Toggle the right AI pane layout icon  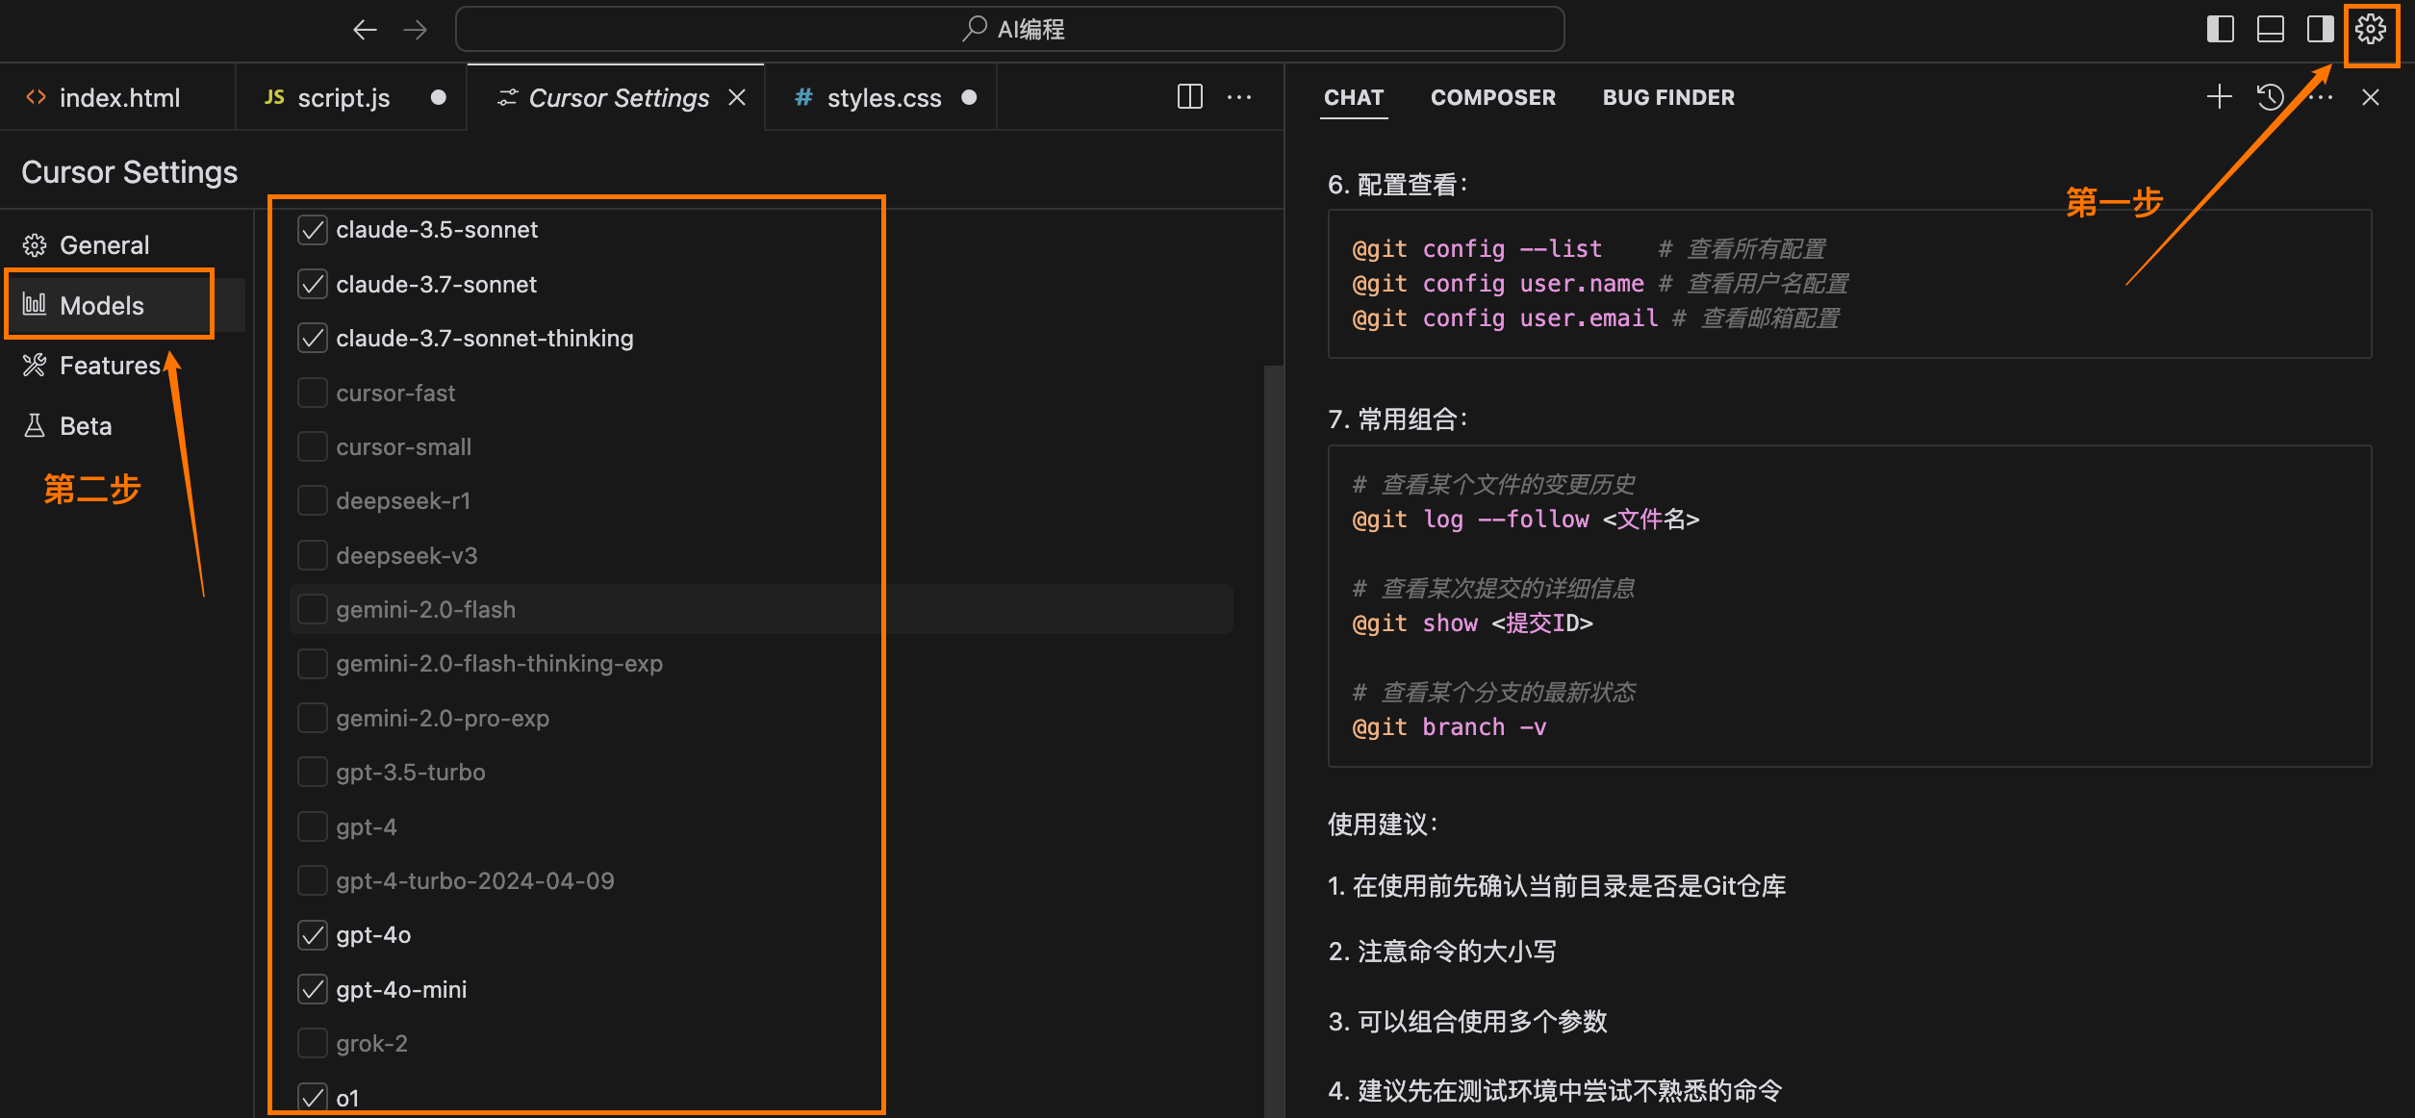point(2320,30)
